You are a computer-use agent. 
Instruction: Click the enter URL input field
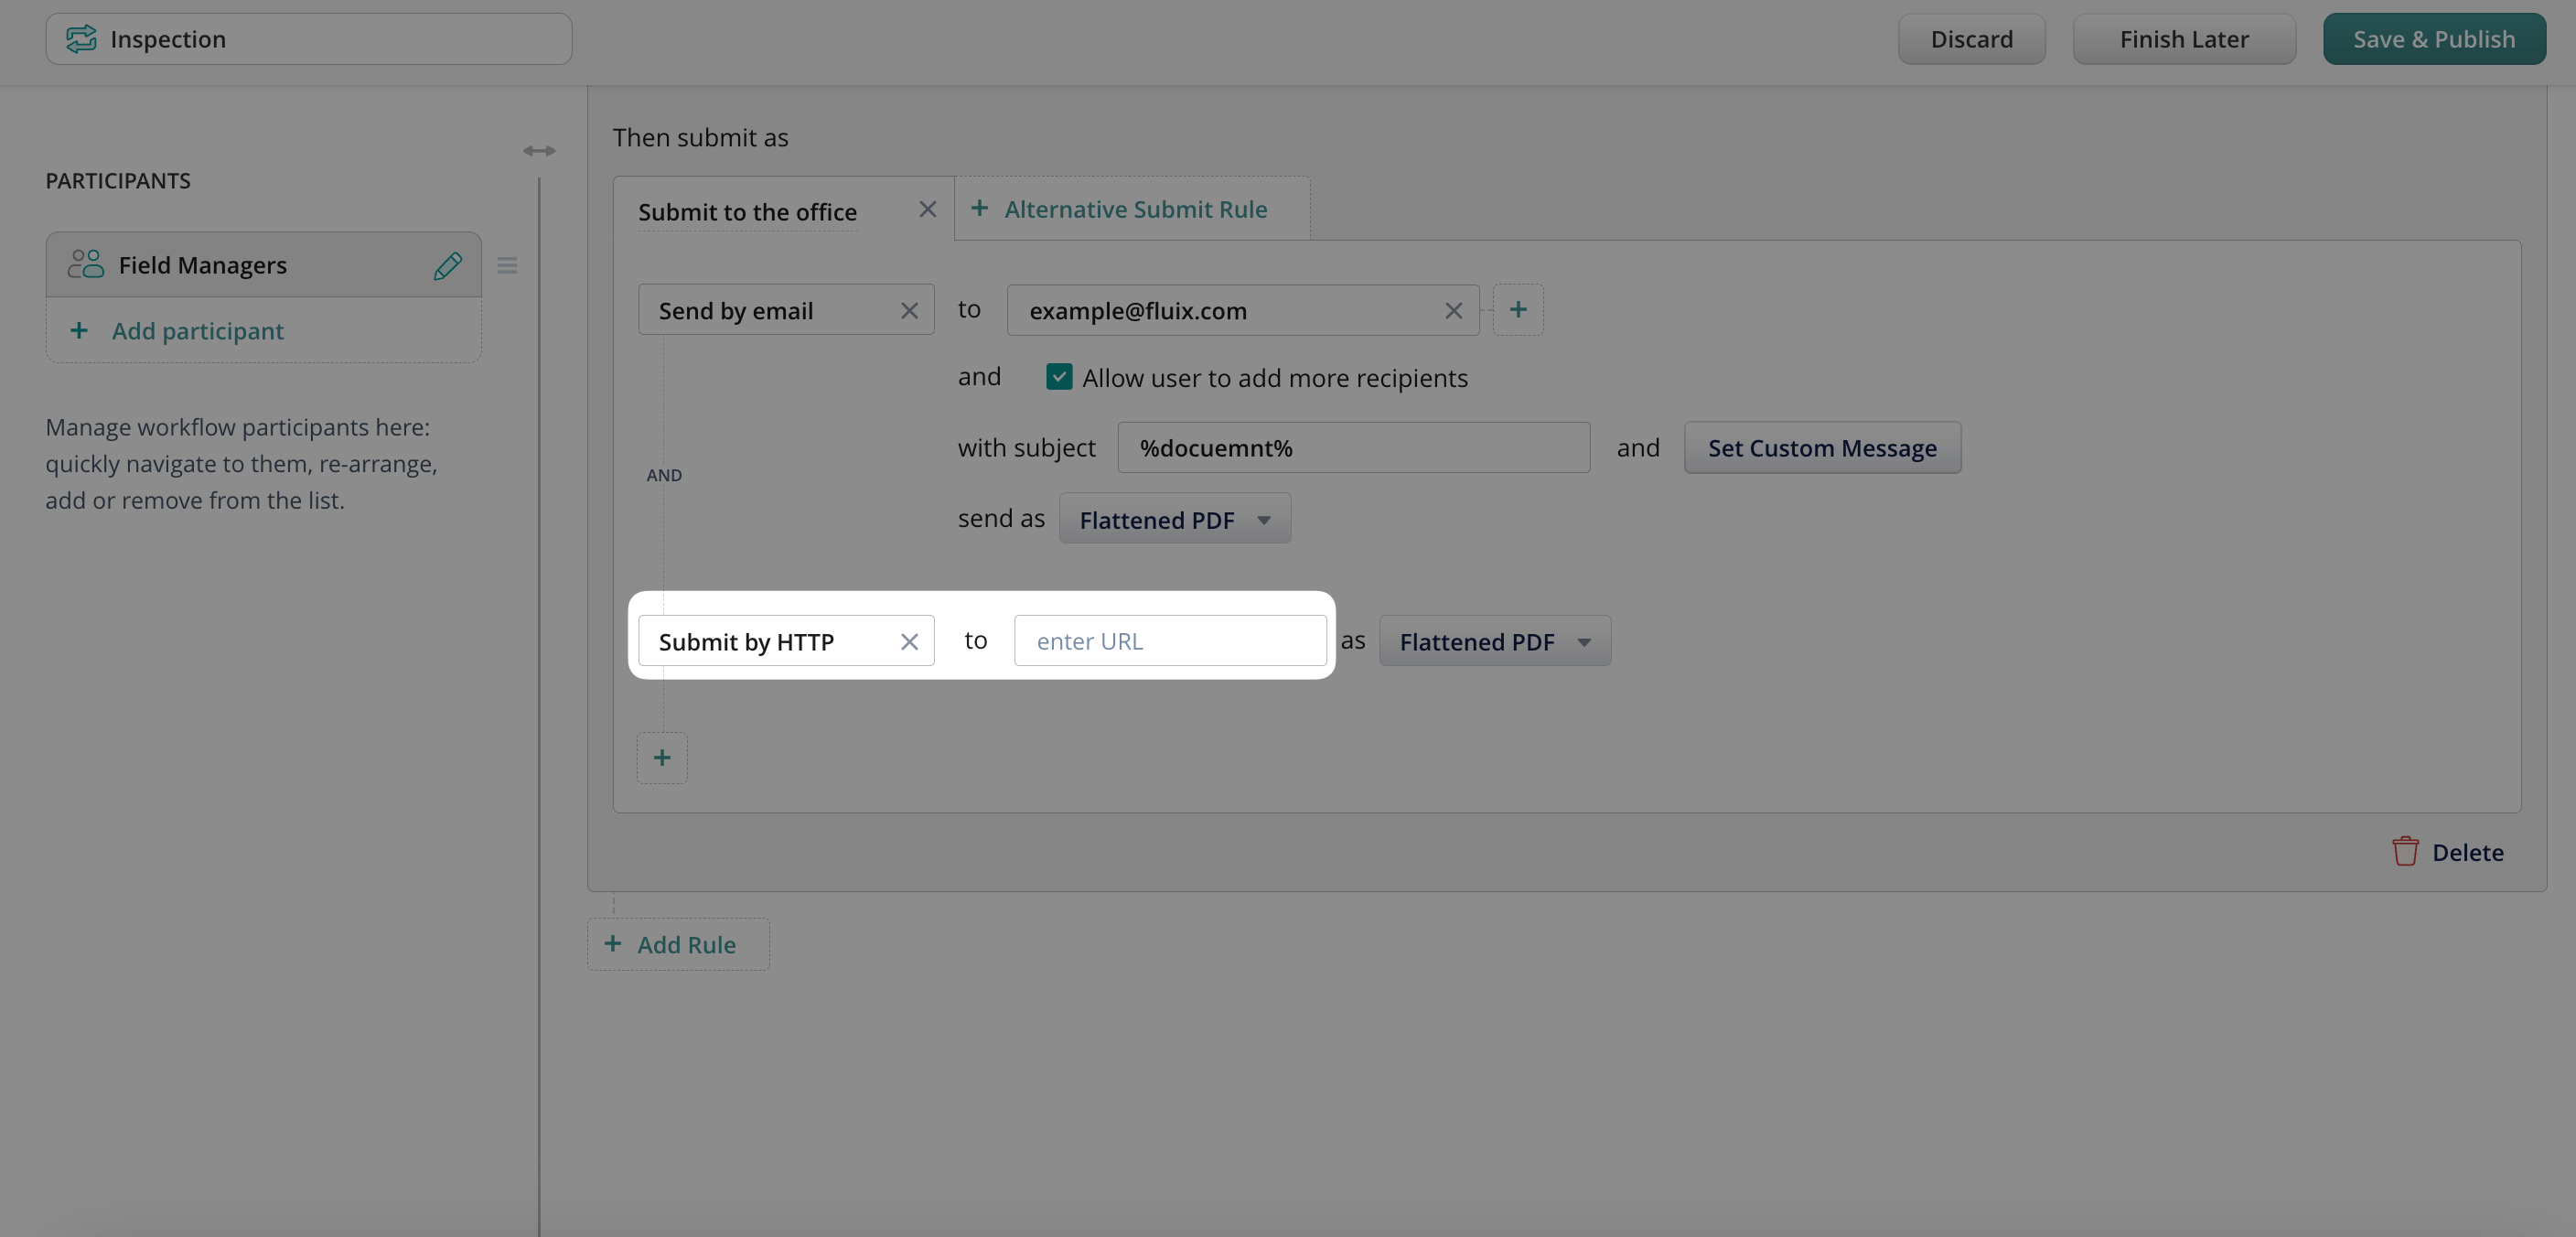[x=1169, y=641]
